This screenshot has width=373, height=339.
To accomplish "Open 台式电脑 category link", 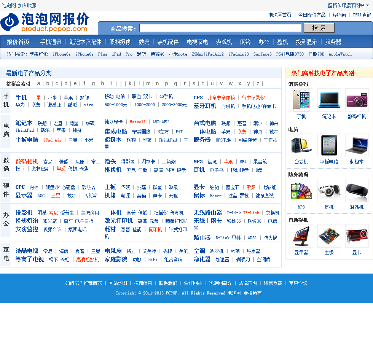I will click(x=205, y=123).
